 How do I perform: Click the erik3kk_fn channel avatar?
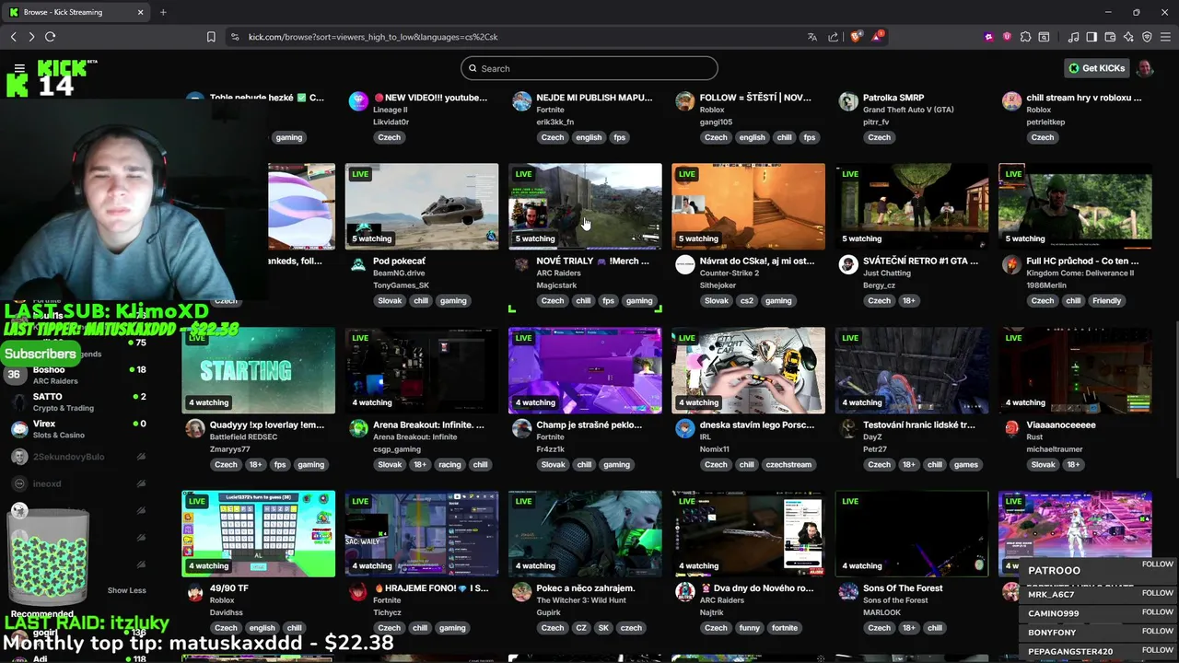pyautogui.click(x=521, y=101)
